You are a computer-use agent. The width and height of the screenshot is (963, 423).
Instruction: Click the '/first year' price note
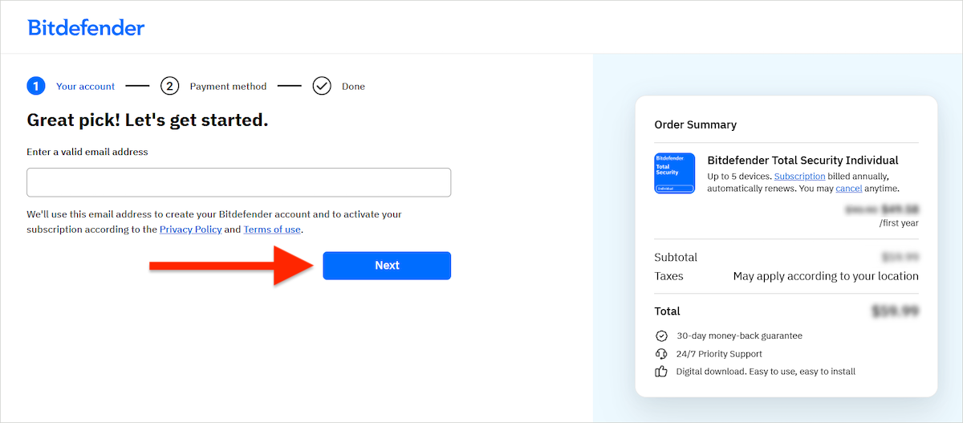899,222
